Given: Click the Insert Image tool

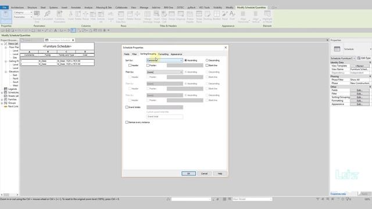Looking at the screenshot, I should click(156, 17).
